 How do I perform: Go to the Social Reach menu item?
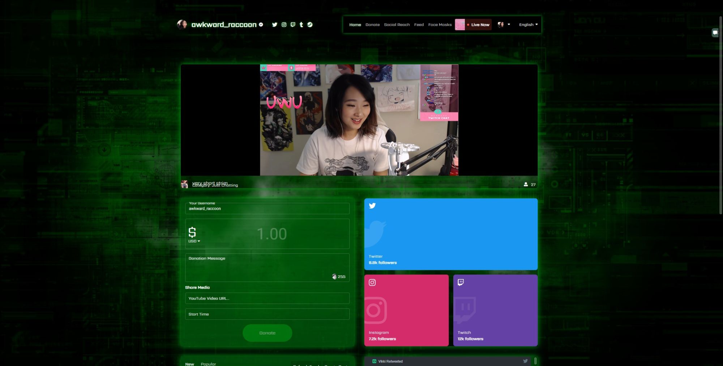(x=397, y=25)
